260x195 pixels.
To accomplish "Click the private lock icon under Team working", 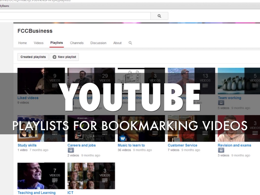I will 221,103.
